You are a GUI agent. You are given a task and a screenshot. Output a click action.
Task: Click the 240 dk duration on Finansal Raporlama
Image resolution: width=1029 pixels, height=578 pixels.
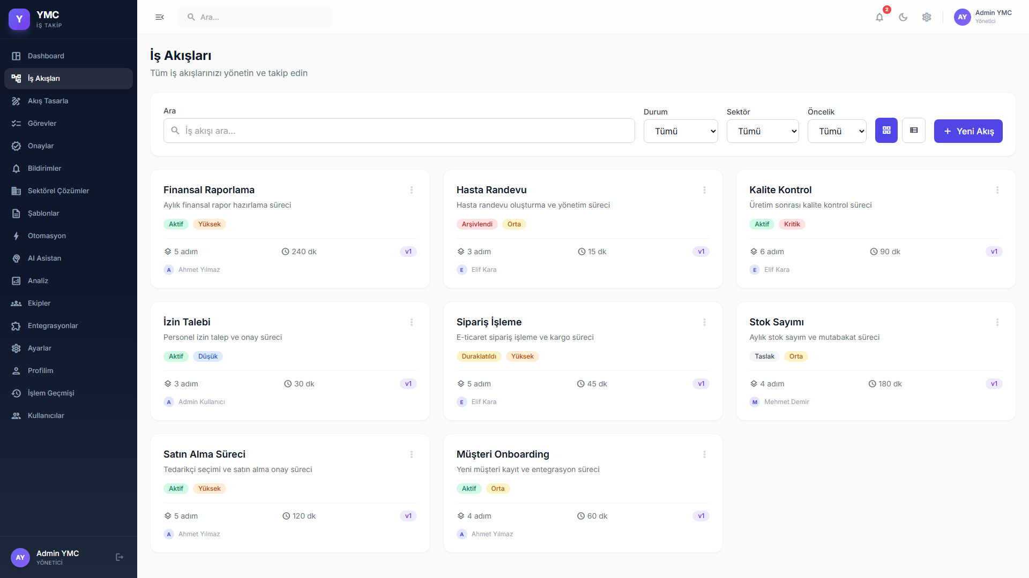click(x=299, y=252)
